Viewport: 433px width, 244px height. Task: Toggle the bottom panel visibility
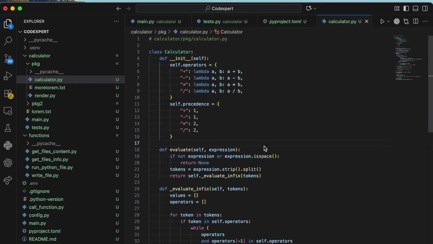coord(416,8)
